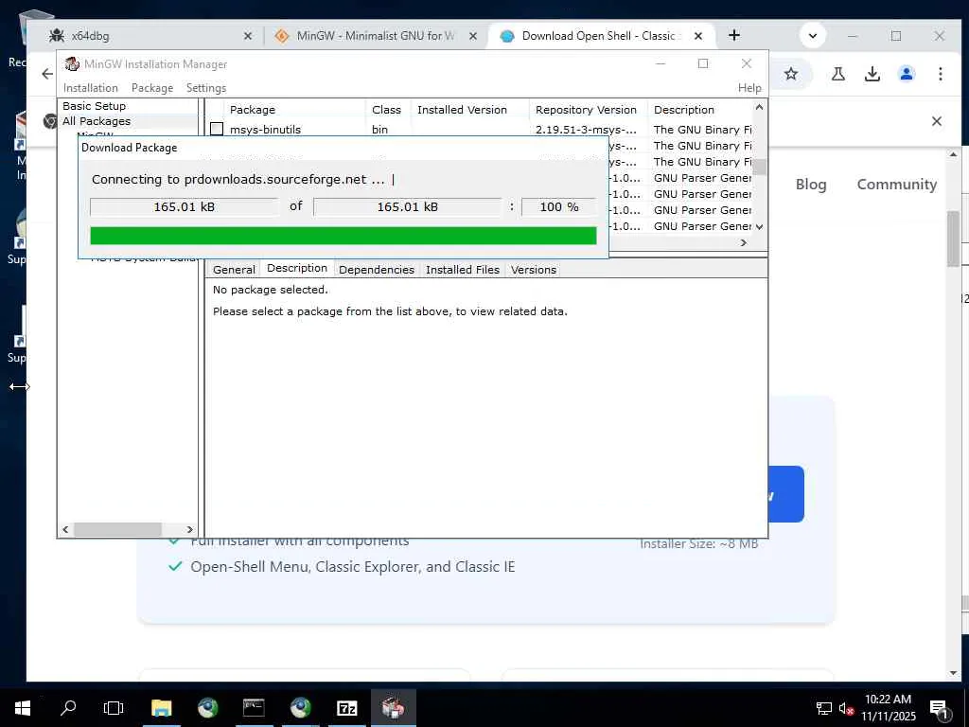Image resolution: width=969 pixels, height=727 pixels.
Task: Click the left tree horizontal scrollbar thumb
Action: (x=117, y=529)
